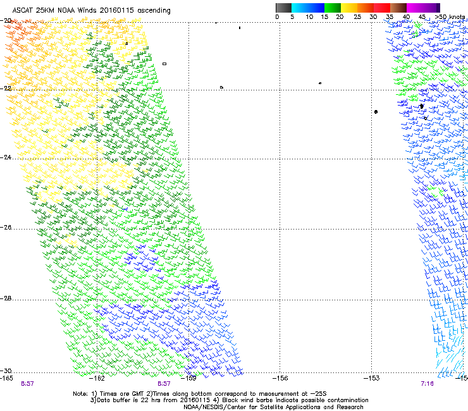Click the purple 8:57 time under -159

point(164,384)
